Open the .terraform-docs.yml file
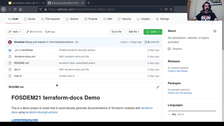 (x=24, y=56)
